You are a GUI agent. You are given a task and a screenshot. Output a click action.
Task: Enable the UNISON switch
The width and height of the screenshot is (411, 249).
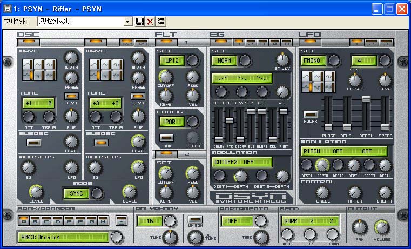click(x=196, y=219)
